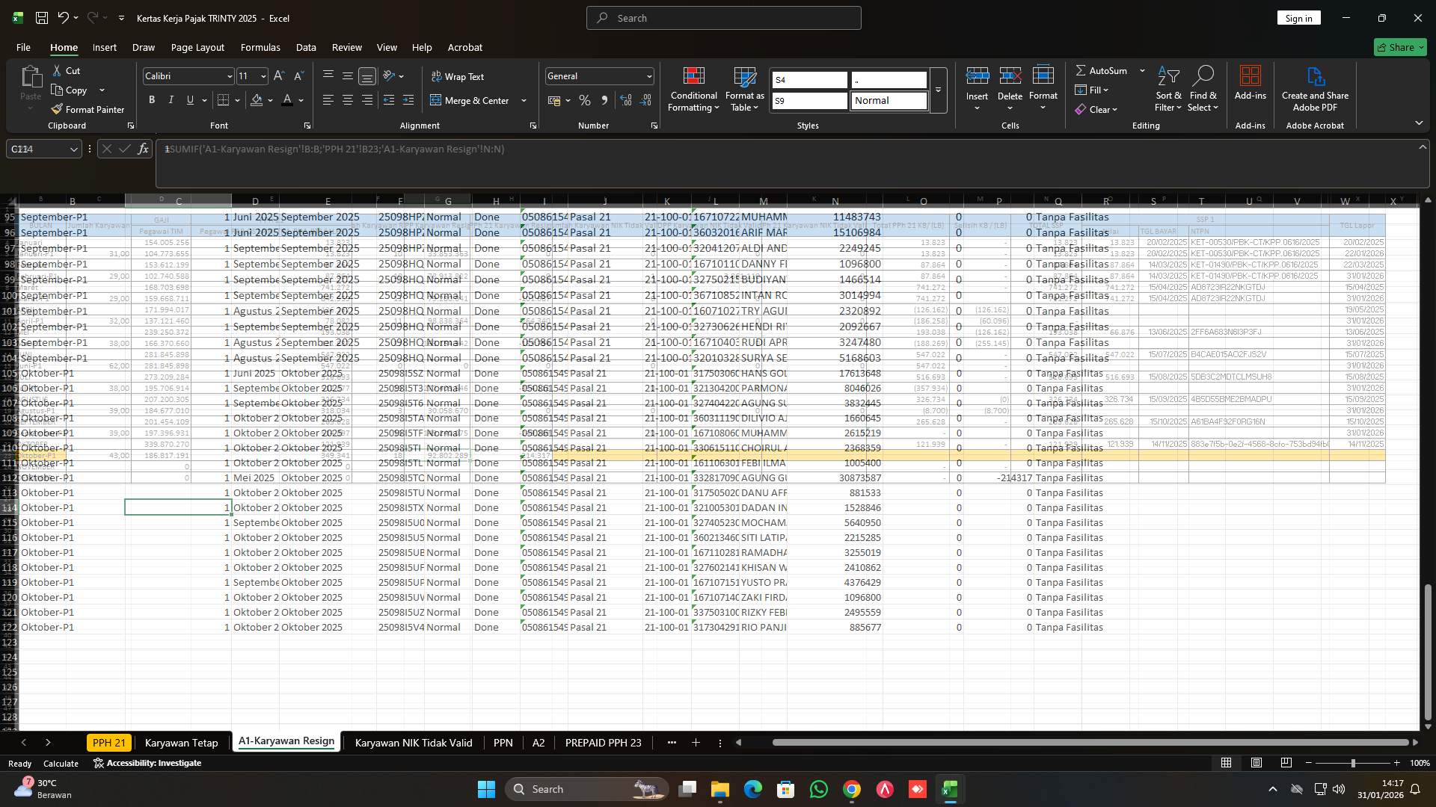Click the Format Painter icon

tap(57, 109)
